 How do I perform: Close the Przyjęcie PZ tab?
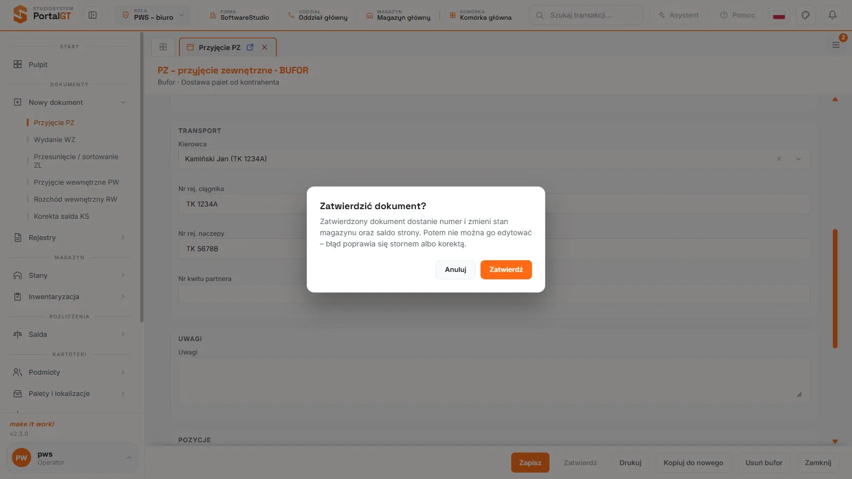265,47
